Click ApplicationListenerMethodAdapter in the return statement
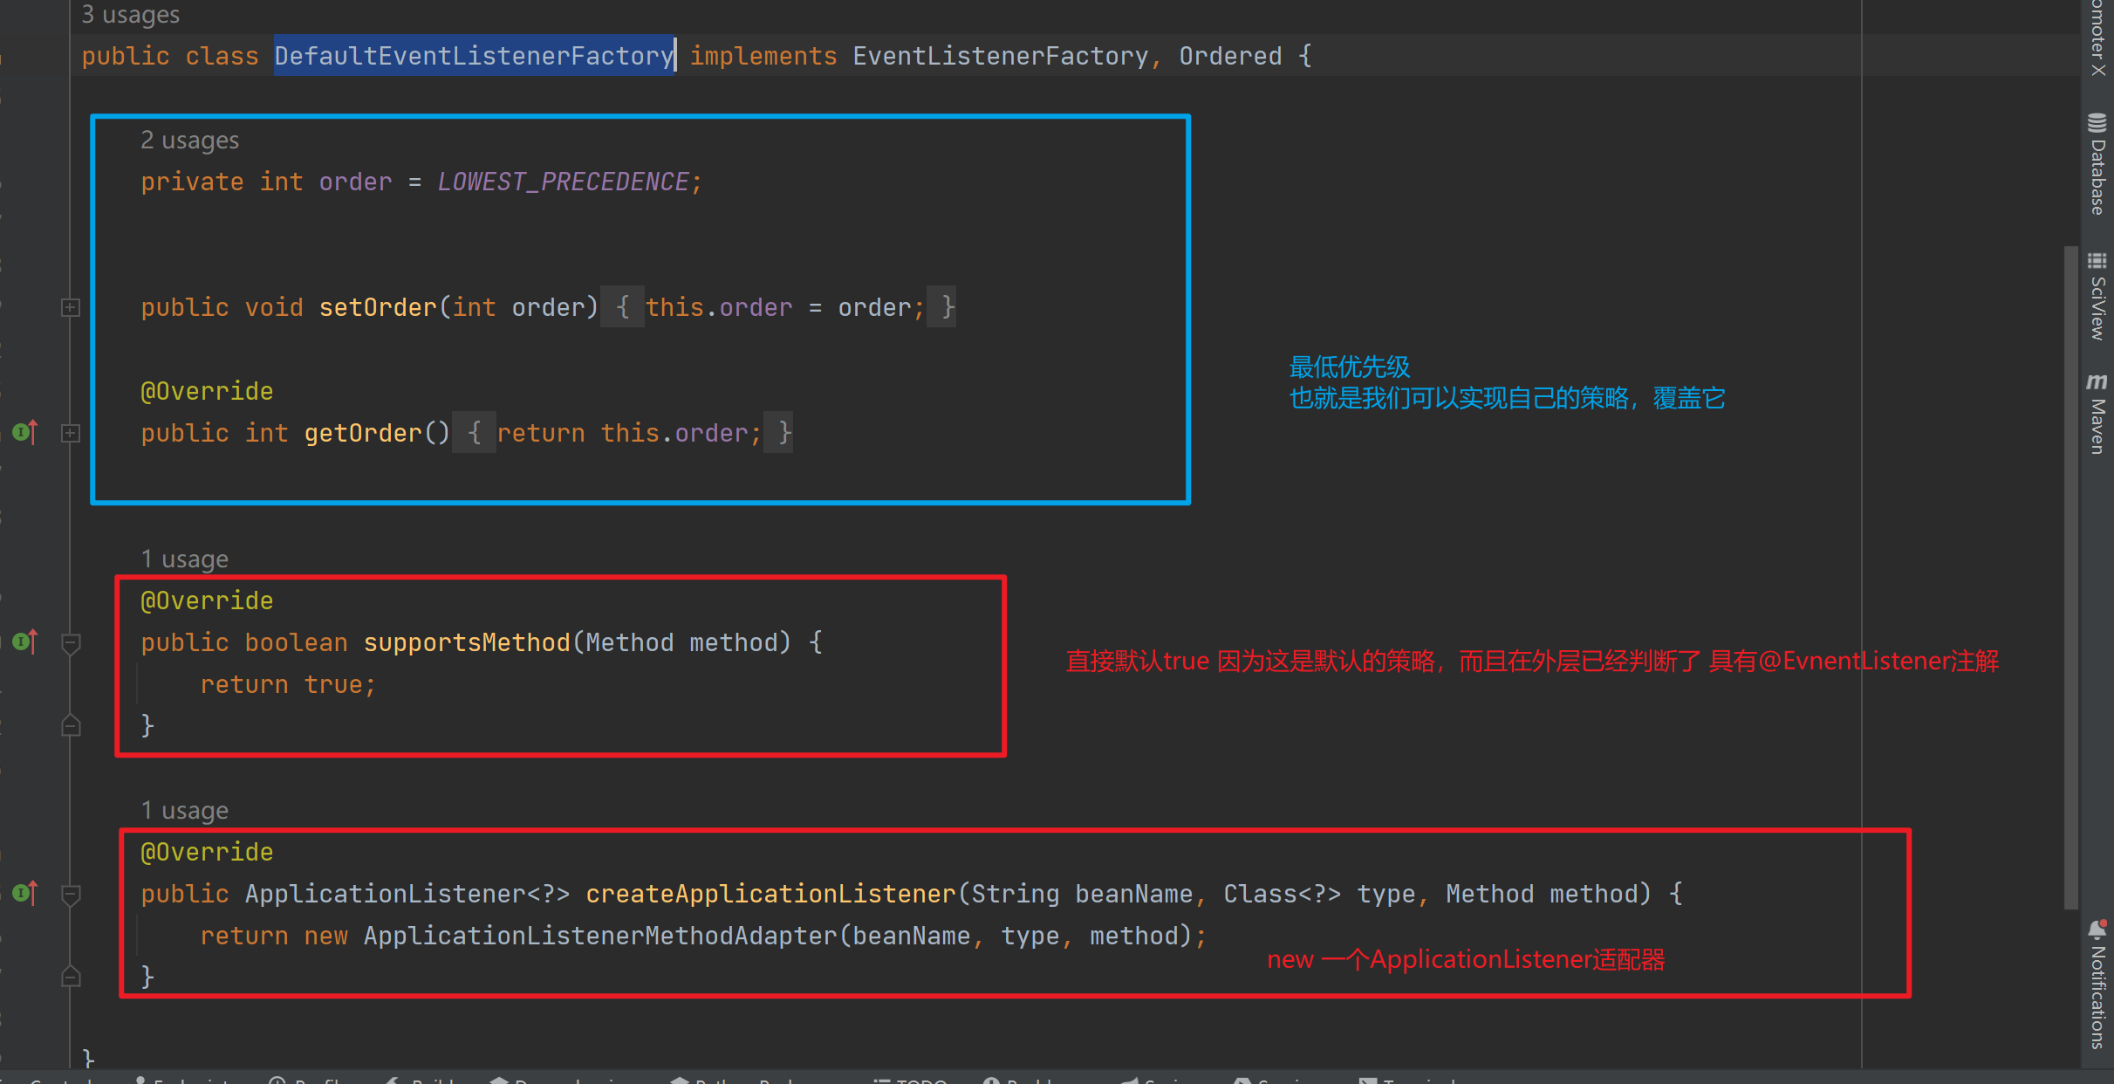The height and width of the screenshot is (1084, 2114). [600, 936]
